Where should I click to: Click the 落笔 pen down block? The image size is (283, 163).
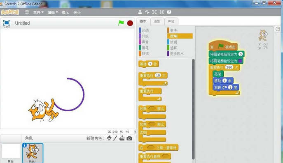(218, 74)
